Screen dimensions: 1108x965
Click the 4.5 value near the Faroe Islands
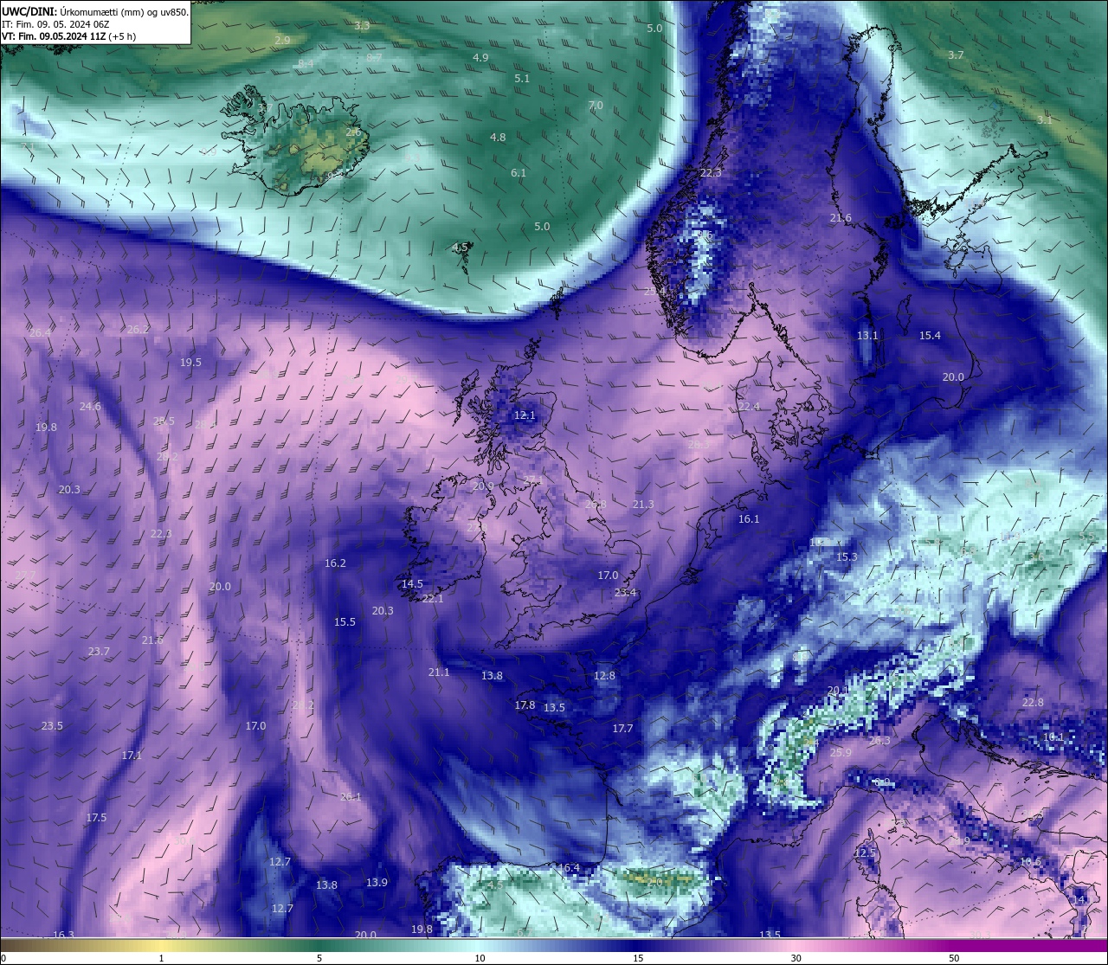[x=460, y=247]
